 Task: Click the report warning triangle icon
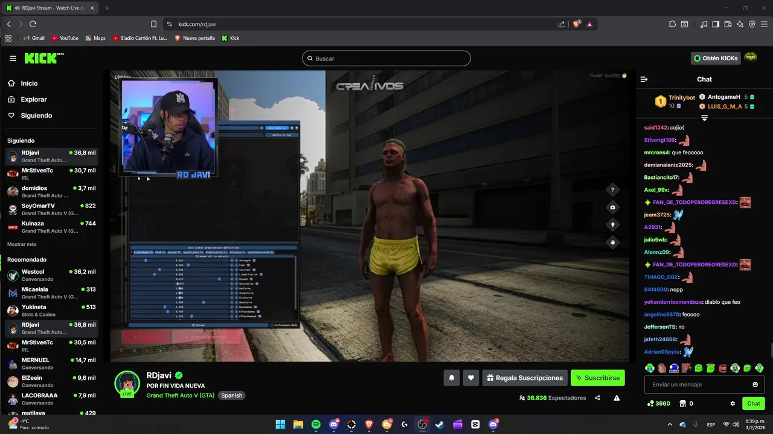pyautogui.click(x=617, y=398)
